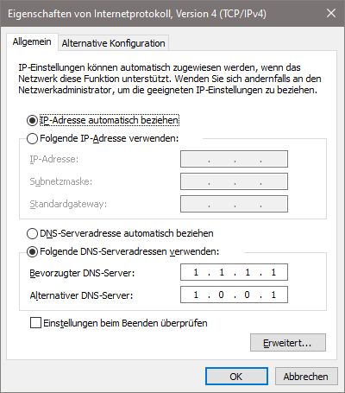Close the TCP/IPv4 properties dialog
The height and width of the screenshot is (393, 345).
tap(331, 13)
